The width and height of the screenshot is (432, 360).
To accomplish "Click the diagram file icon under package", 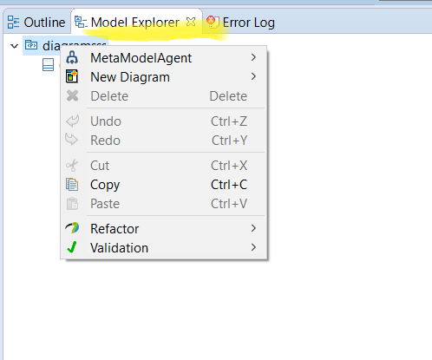I will [x=48, y=65].
